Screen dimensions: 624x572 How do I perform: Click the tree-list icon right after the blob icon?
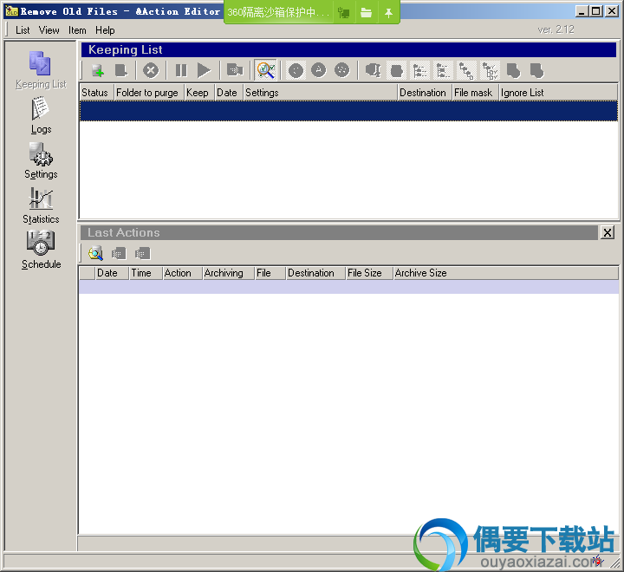tap(419, 71)
